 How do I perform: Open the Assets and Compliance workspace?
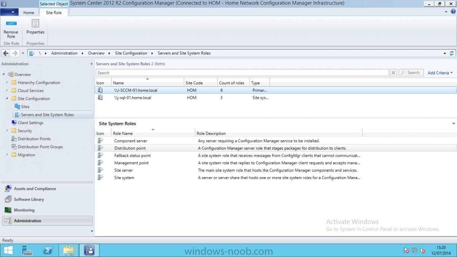(47, 189)
